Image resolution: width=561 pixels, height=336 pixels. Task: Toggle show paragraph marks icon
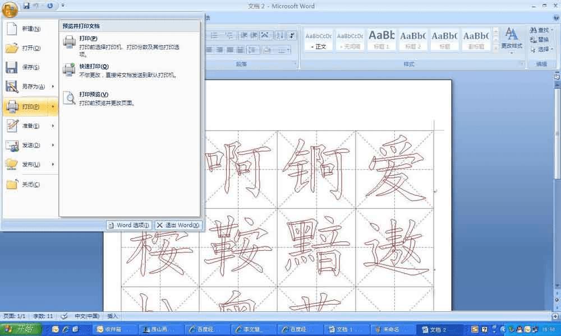click(x=292, y=35)
